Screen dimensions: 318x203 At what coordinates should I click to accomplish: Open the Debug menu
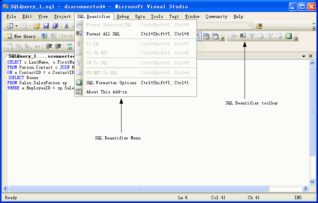point(123,16)
